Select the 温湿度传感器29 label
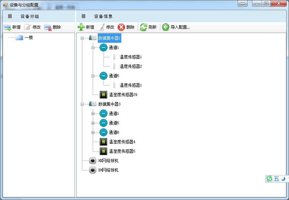The width and height of the screenshot is (289, 200). tap(123, 95)
